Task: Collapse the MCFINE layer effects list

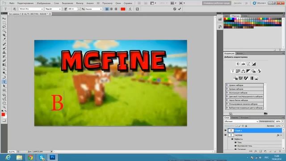Action: coord(281,135)
